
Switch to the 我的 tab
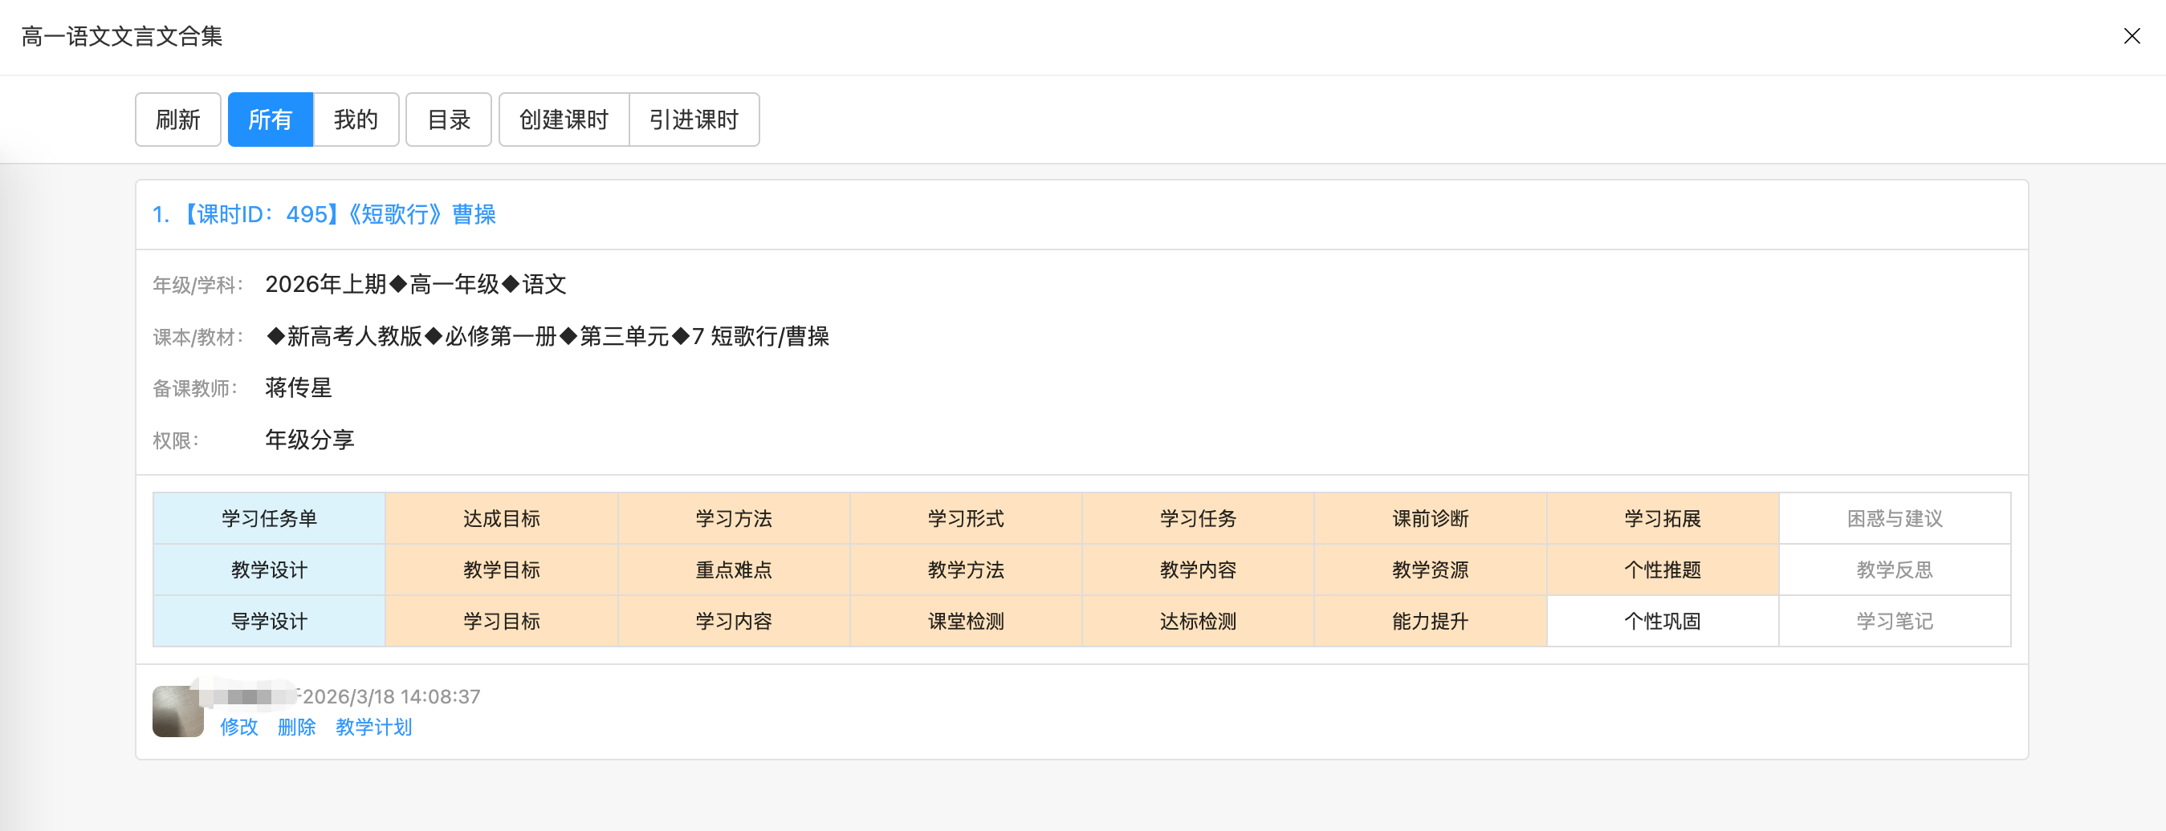(x=356, y=120)
